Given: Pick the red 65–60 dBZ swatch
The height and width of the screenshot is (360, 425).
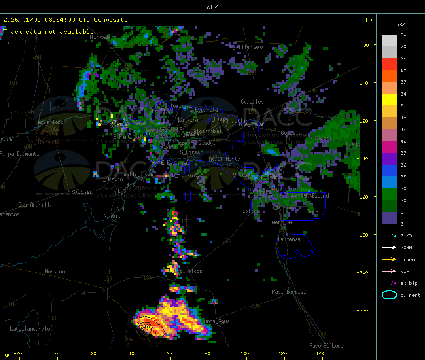Looking at the screenshot, I should tap(389, 64).
